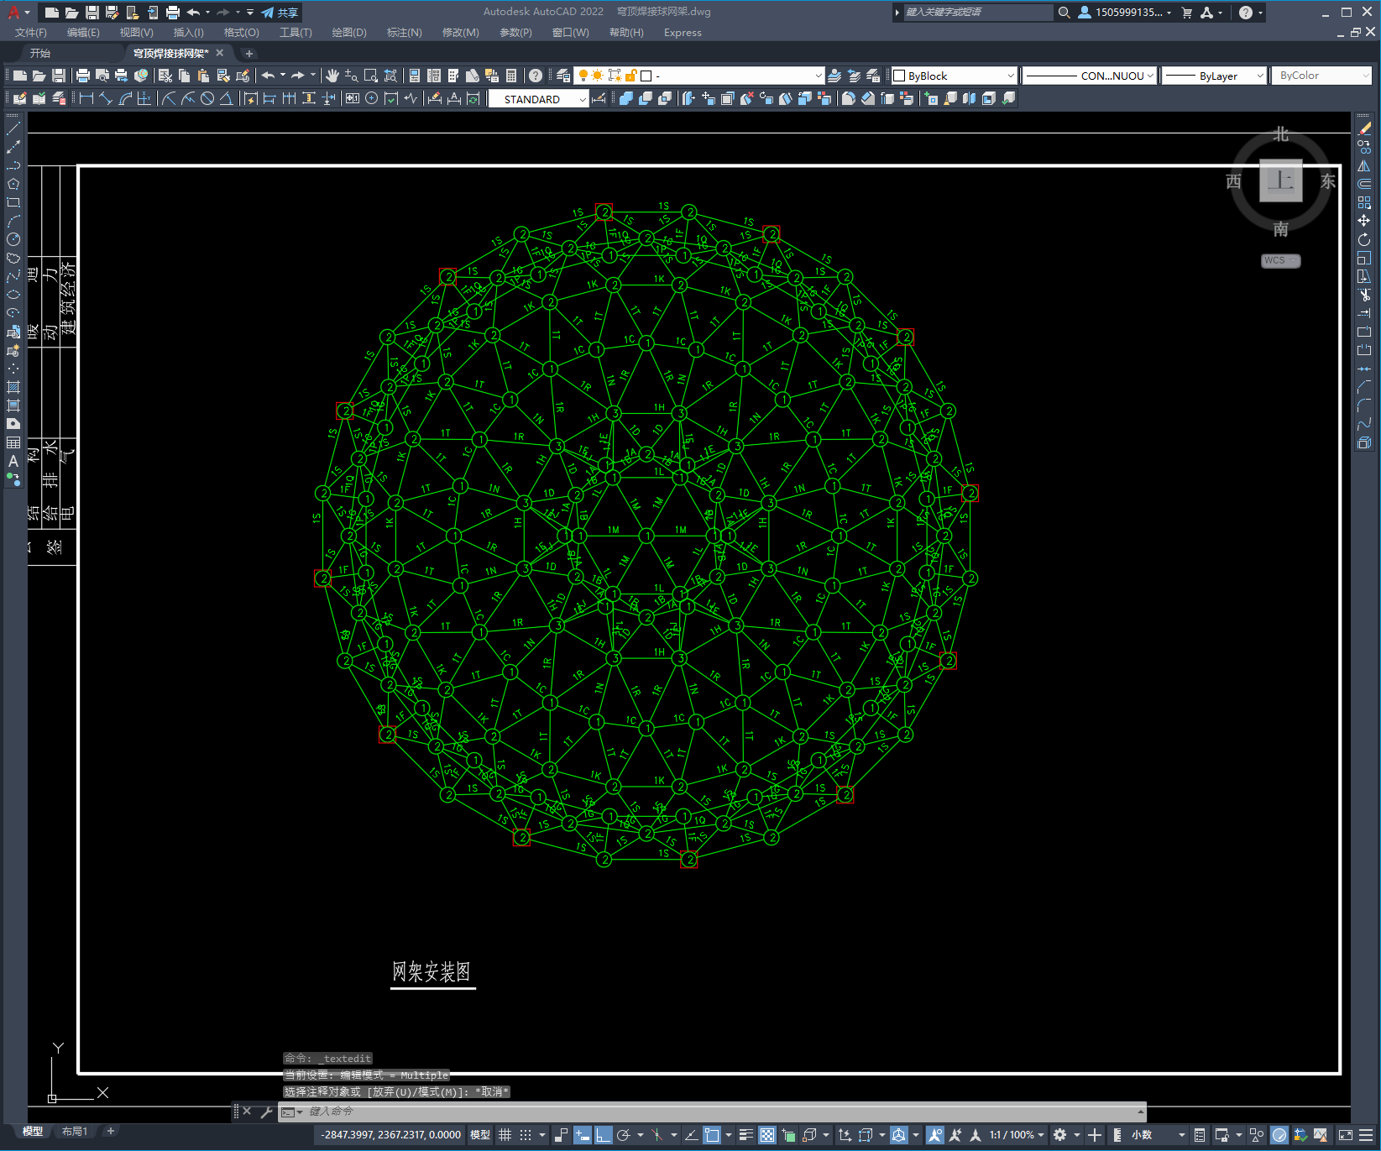Screen dimensions: 1381x1151
Task: Switch to the 开始 tab
Action: pos(40,53)
